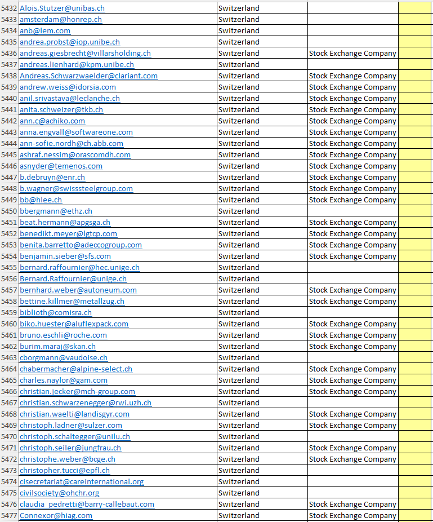
Task: Click andrew.weiss@idorsia.com link
Action: tap(68, 87)
